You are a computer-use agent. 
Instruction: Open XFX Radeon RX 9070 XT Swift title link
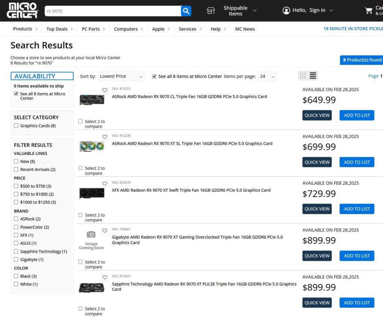(x=191, y=190)
